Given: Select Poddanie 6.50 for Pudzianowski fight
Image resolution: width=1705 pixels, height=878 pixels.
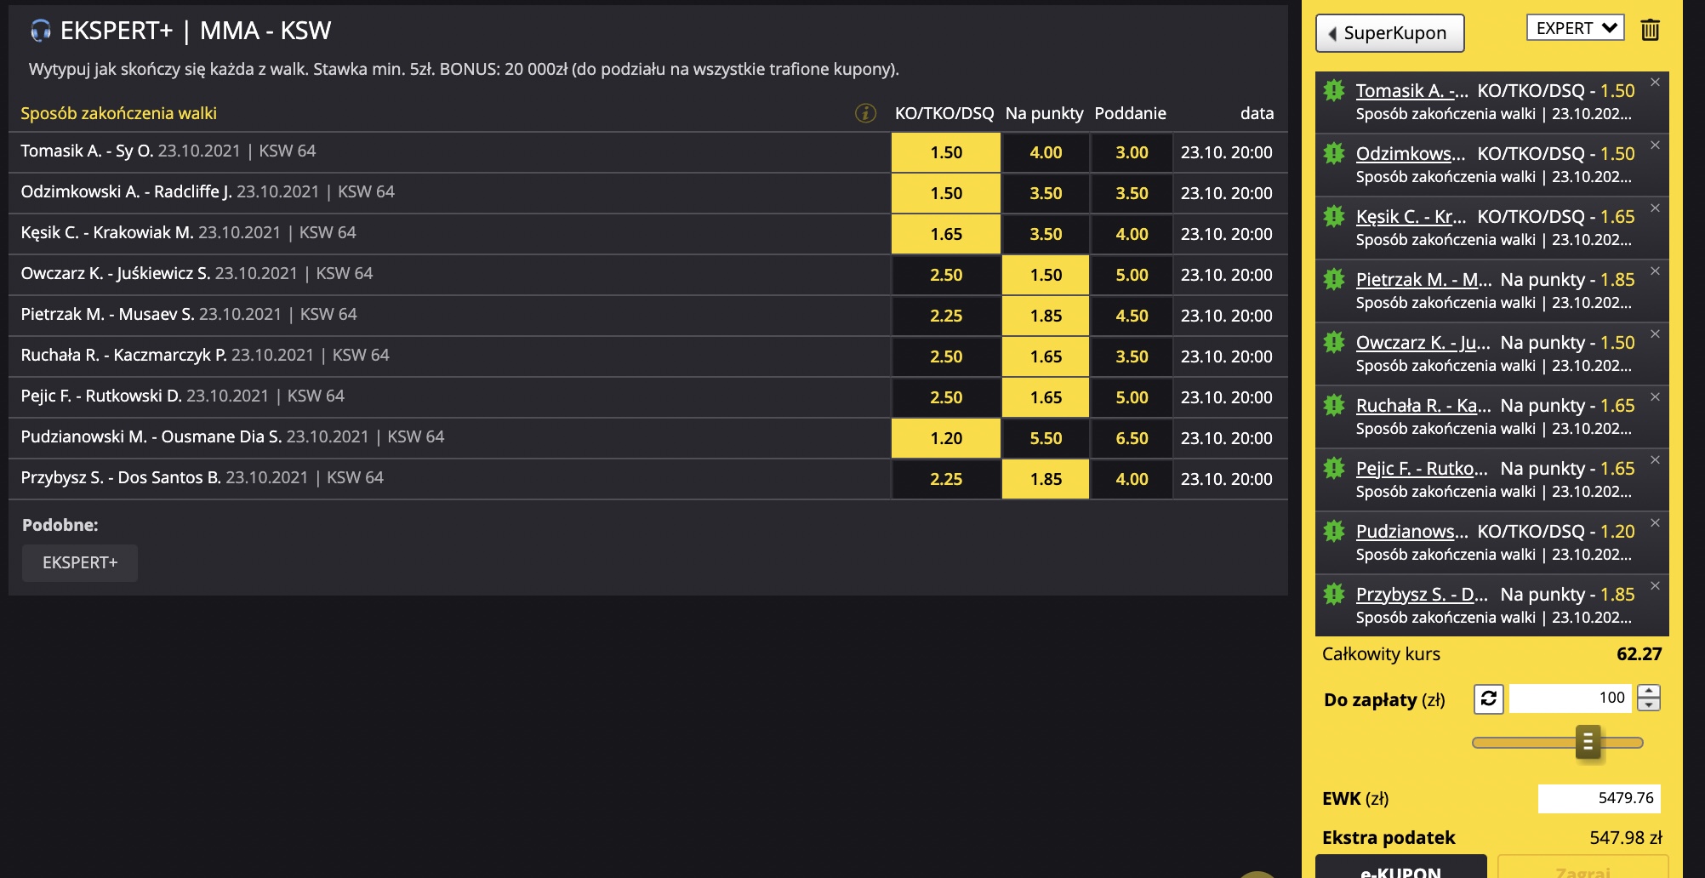Looking at the screenshot, I should tap(1132, 438).
